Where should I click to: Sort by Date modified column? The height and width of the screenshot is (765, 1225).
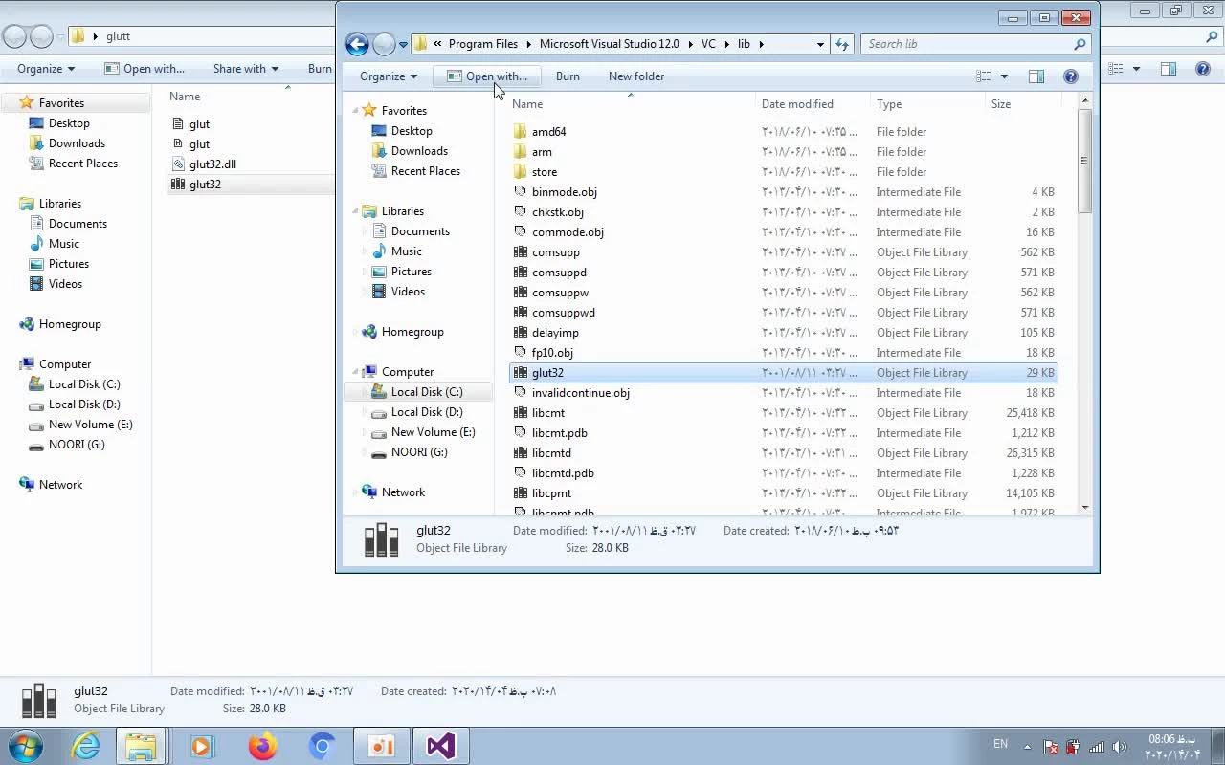tap(797, 104)
